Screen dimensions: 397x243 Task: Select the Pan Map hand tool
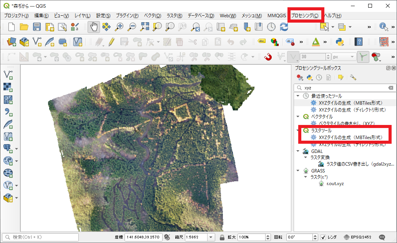tap(94, 27)
